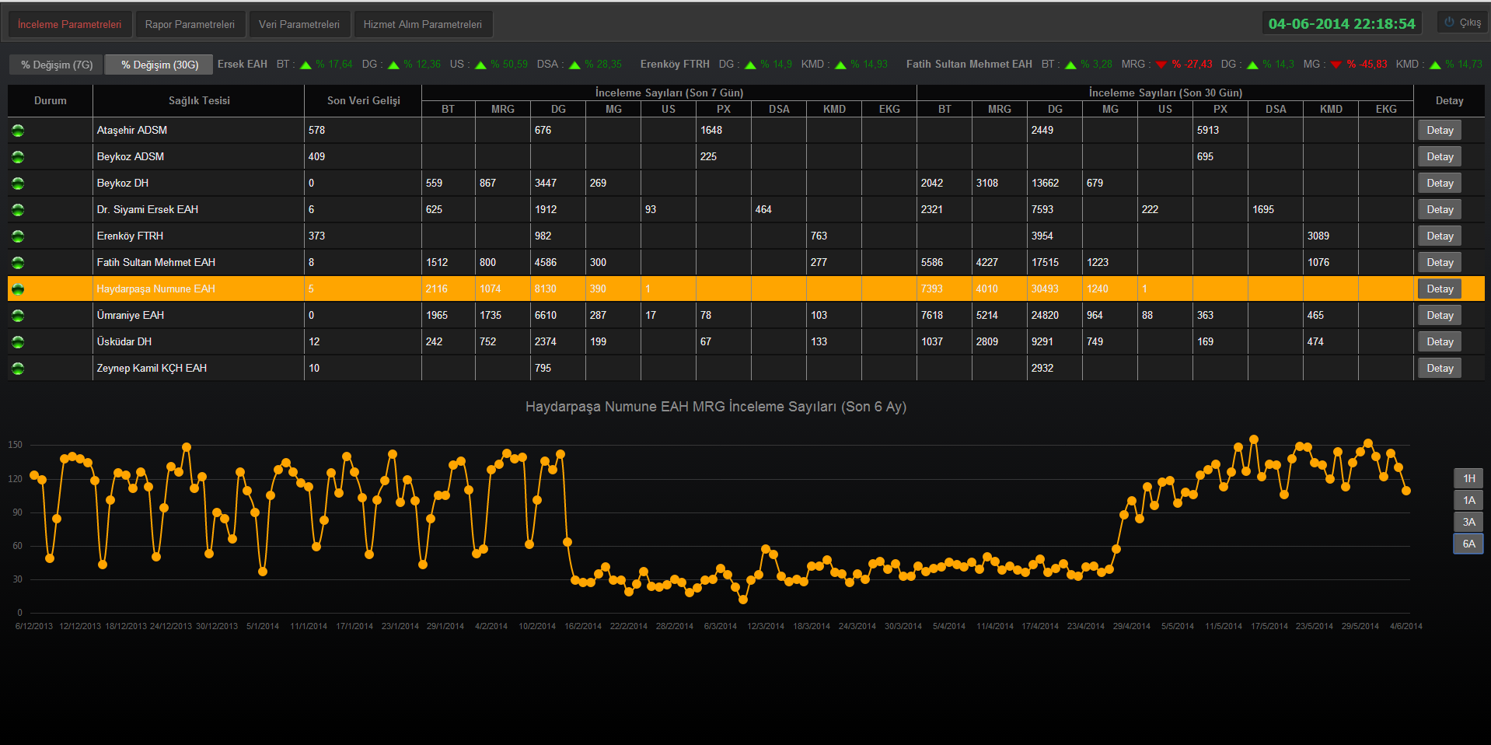Open Detay for Haydarpaşa Numune EAH

[1440, 289]
